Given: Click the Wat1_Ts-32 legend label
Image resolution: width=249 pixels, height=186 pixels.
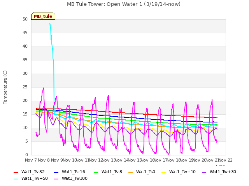Looking at the screenshot, I should coord(33,172).
